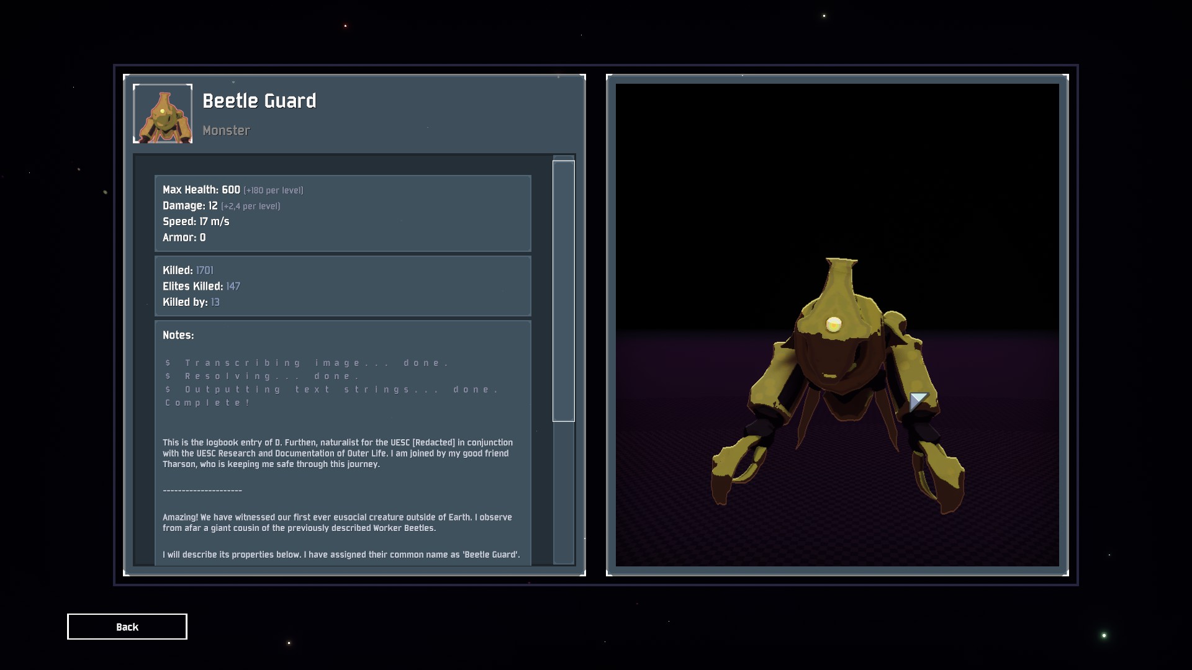Click the Killed 1701 counter
The image size is (1192, 670).
(187, 270)
